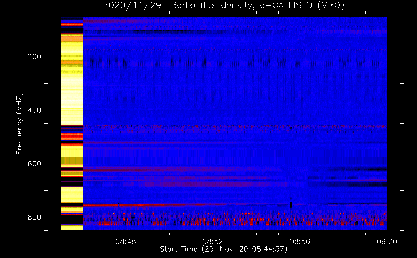Screen dimensions: 417x258
Task: Click the 09:00 time tick label
Action: [x=387, y=242]
